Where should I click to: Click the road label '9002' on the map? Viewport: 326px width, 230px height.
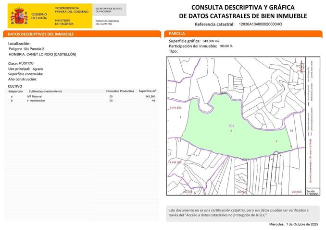[224, 93]
